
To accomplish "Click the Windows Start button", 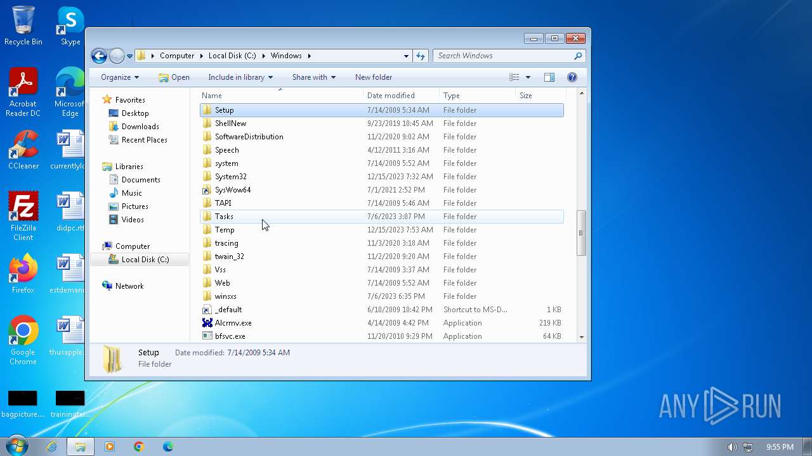I will [16, 446].
